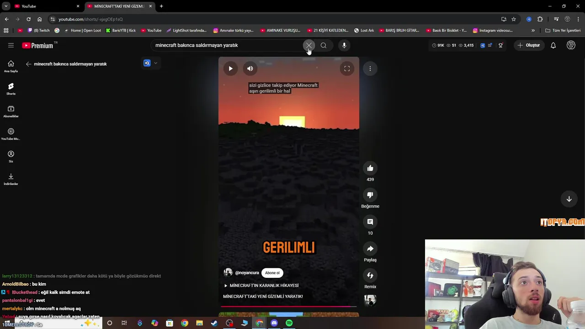Image resolution: width=585 pixels, height=329 pixels.
Task: Open the Instagram videosu bookmark
Action: (493, 31)
